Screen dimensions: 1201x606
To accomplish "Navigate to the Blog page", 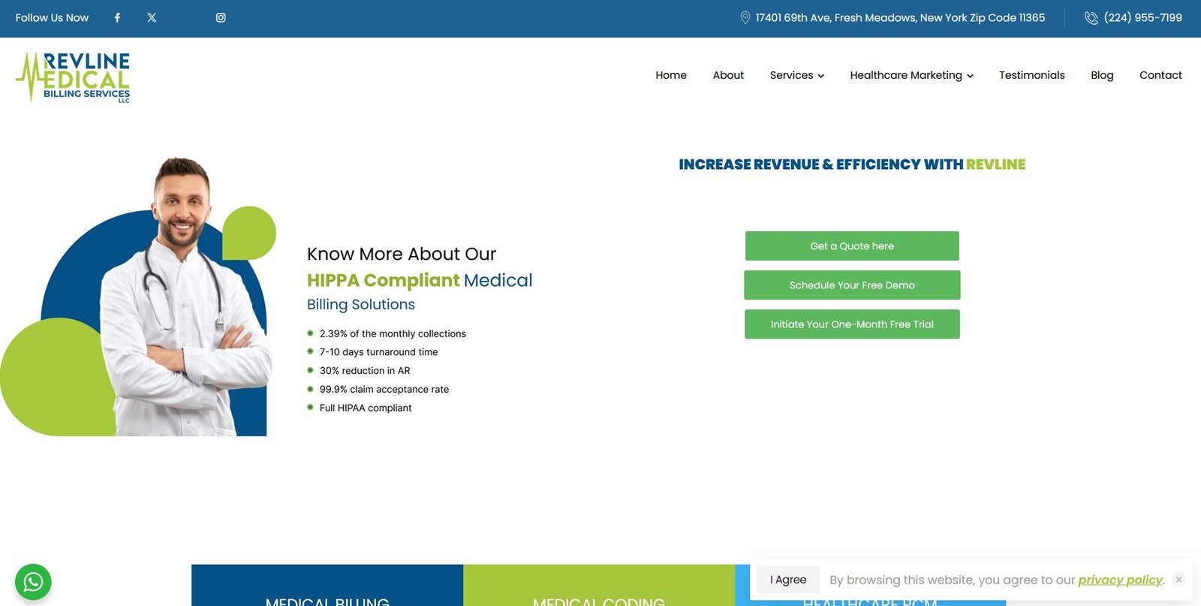I will (1102, 75).
